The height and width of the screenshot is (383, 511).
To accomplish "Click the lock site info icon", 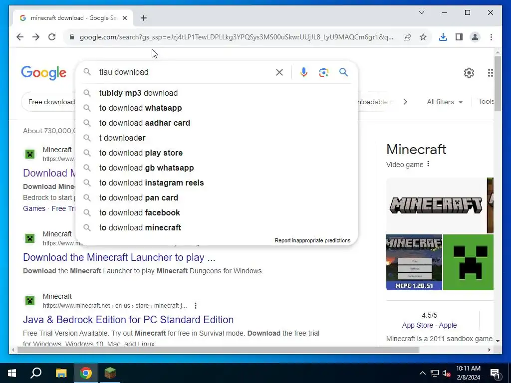I will 72,37.
